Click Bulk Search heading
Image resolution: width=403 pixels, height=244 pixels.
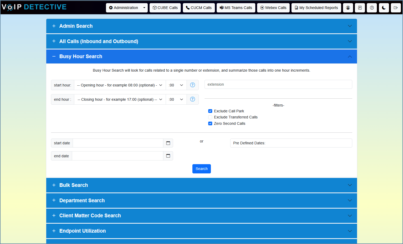[74, 185]
